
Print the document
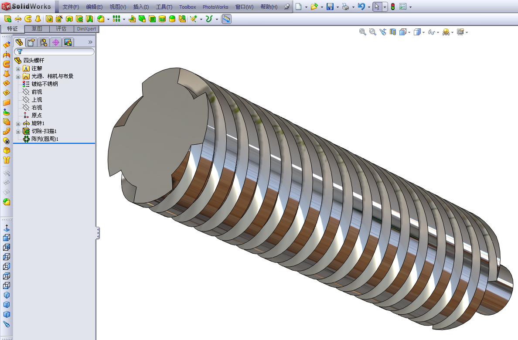346,7
